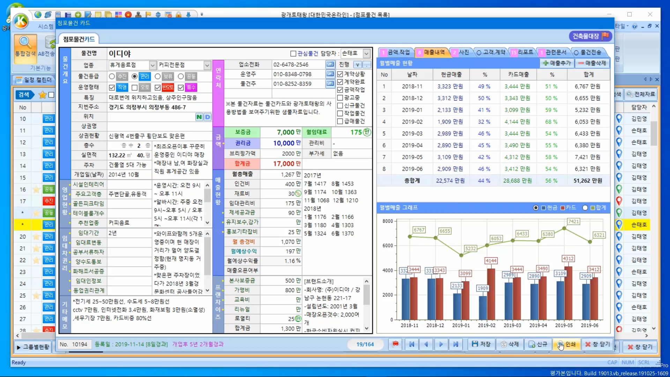Open the green N map icon
Image resolution: width=670 pixels, height=377 pixels.
[x=199, y=117]
